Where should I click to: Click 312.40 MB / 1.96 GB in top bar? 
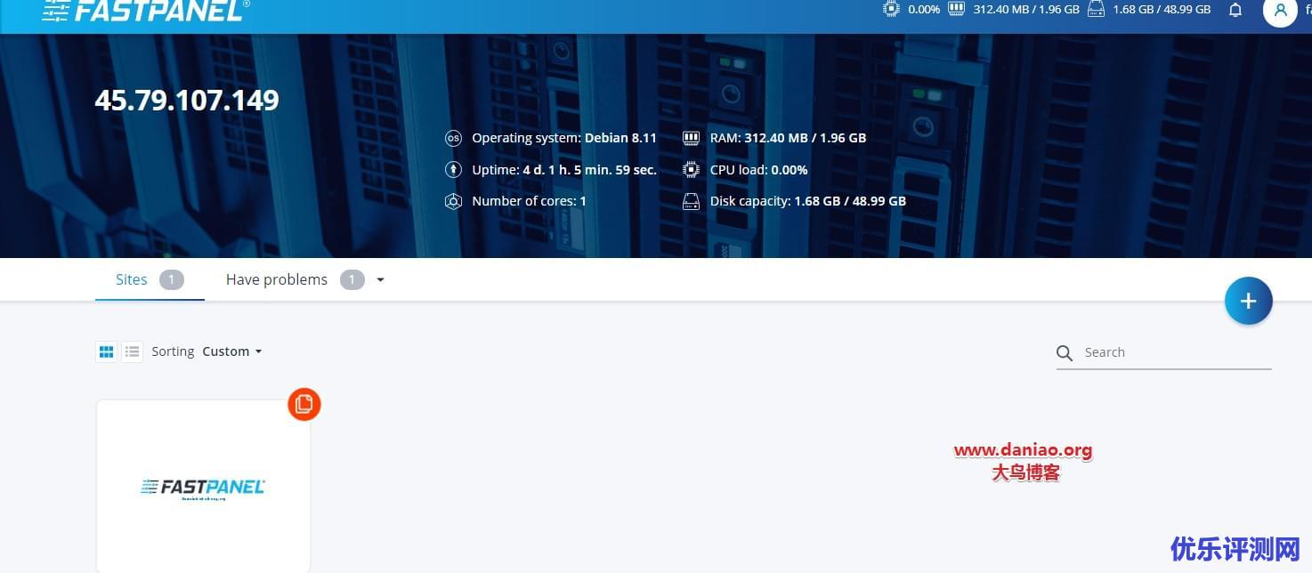pos(1026,9)
